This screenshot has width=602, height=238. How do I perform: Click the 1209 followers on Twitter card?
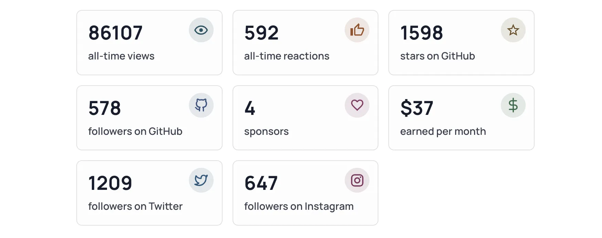149,193
